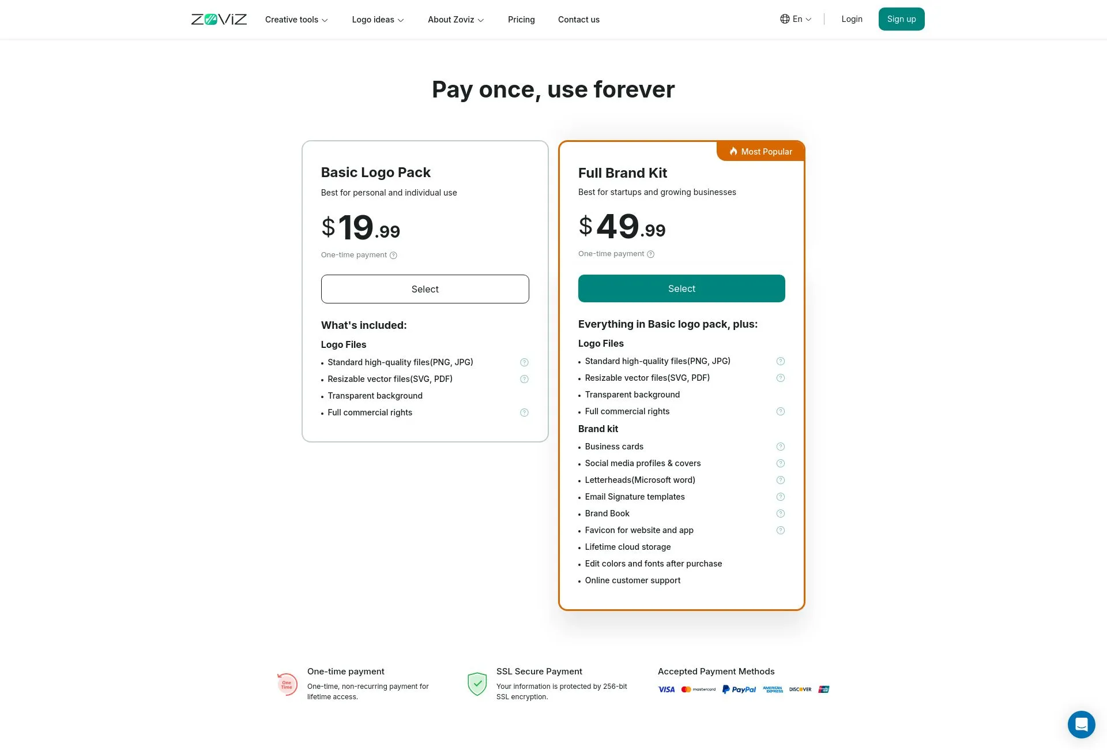Click the flame icon on Most Popular badge
Viewport: 1107px width, 750px height.
733,151
